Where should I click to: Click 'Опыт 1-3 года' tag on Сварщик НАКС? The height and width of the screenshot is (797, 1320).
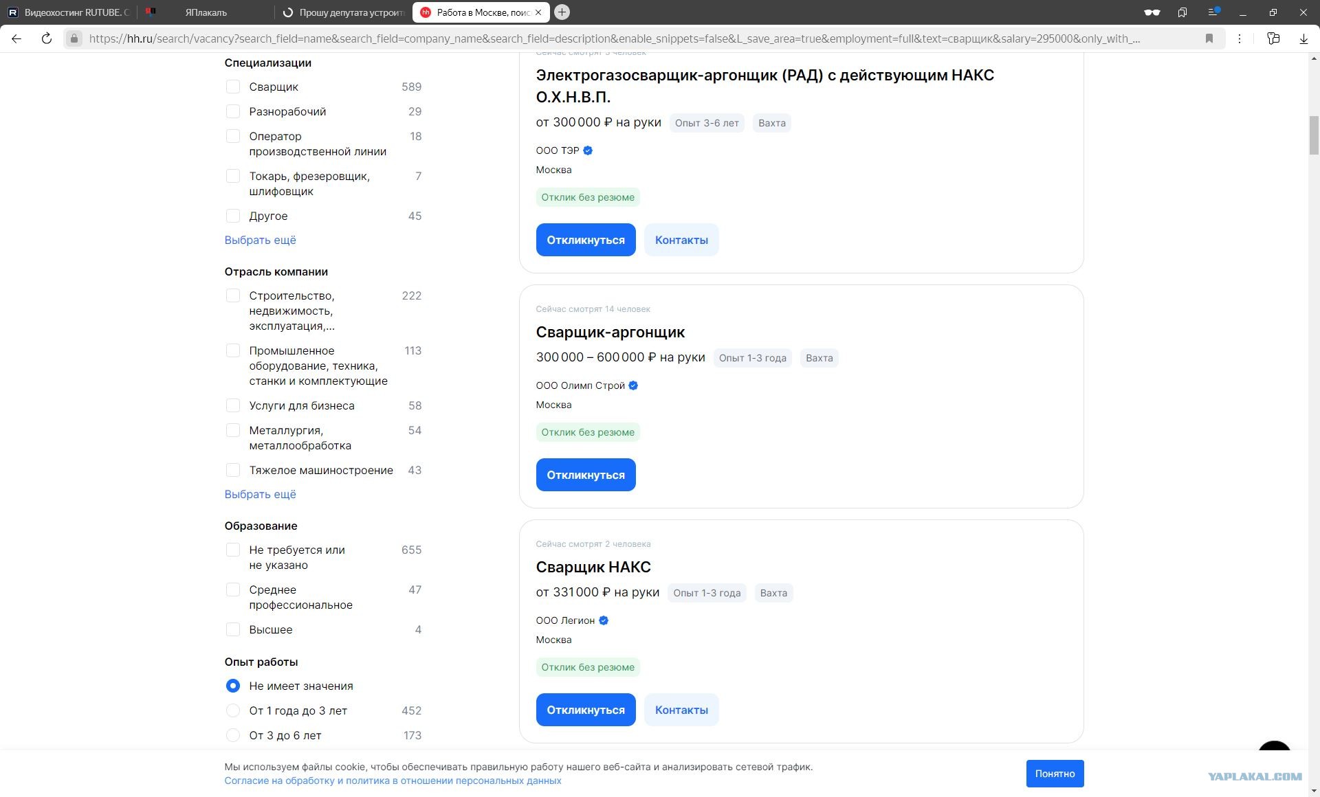pyautogui.click(x=707, y=593)
